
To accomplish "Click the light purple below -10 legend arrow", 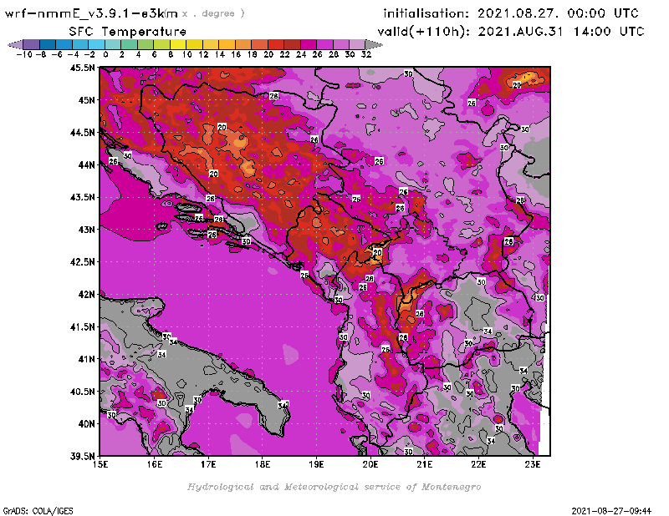I will click(x=14, y=44).
